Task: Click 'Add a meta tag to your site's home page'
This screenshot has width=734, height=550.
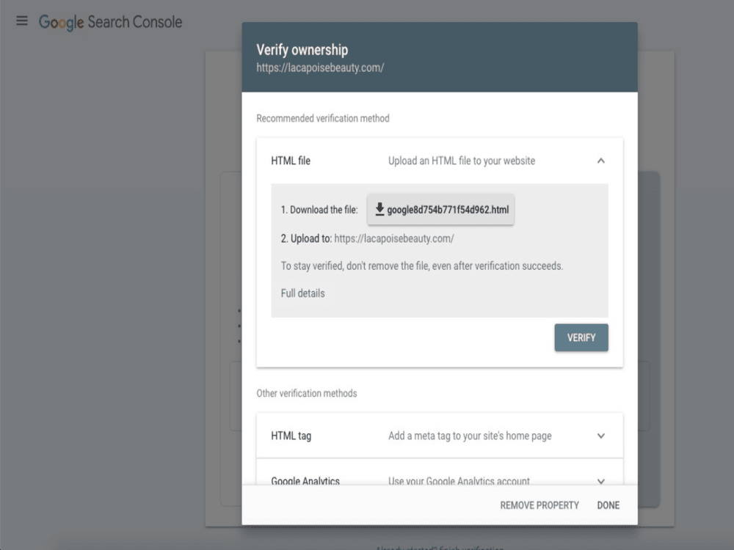Action: (x=470, y=436)
